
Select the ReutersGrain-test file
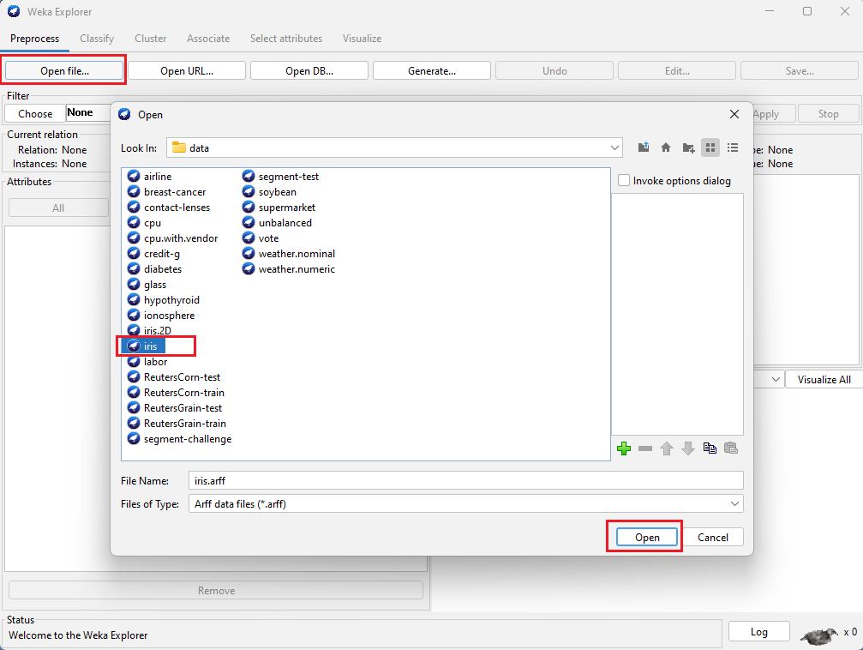[x=175, y=407]
